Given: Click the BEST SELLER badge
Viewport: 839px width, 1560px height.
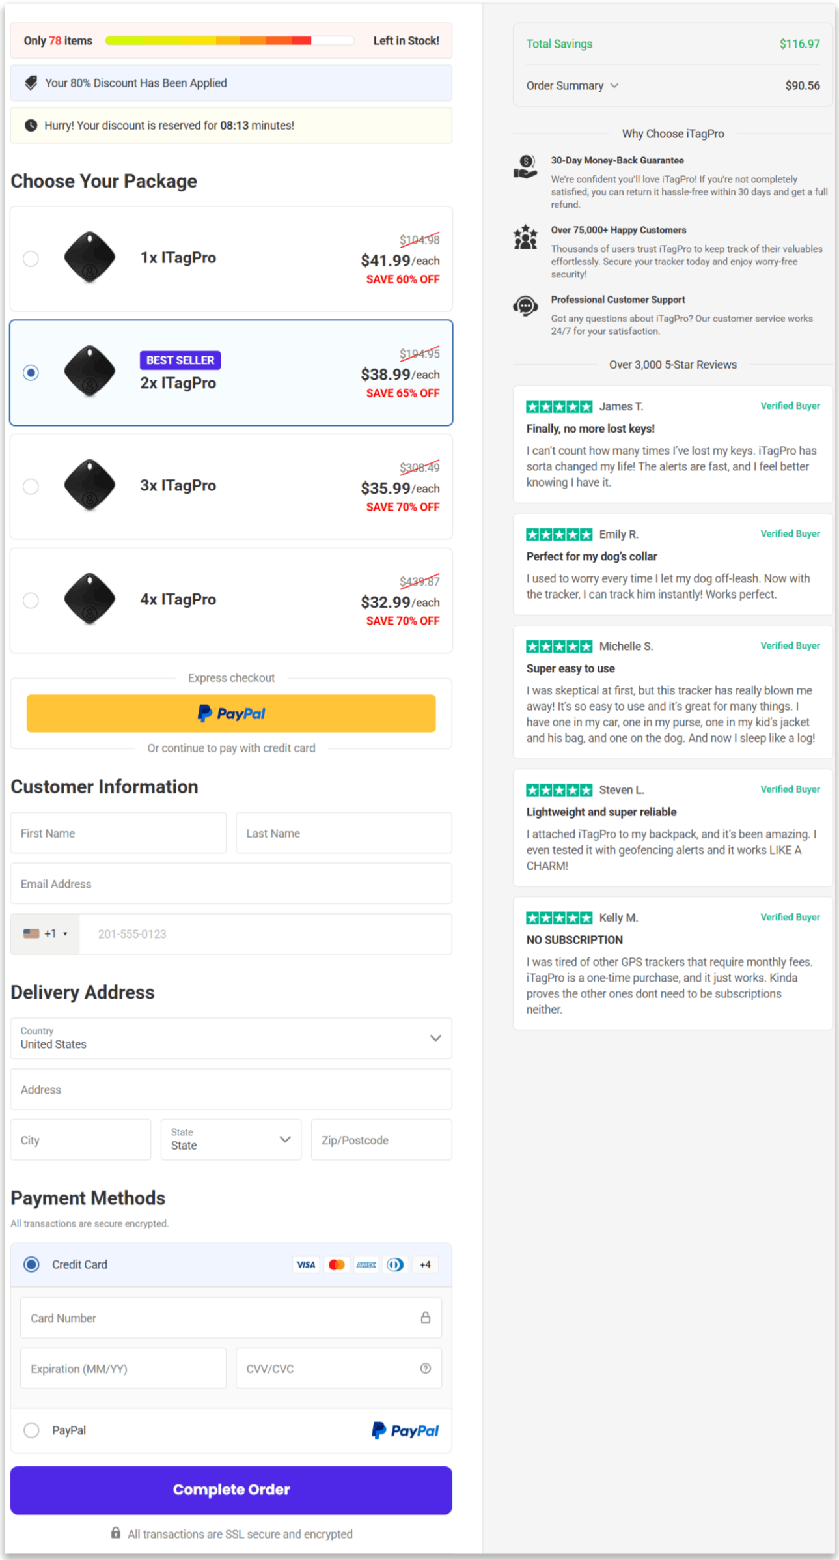Looking at the screenshot, I should (x=180, y=360).
